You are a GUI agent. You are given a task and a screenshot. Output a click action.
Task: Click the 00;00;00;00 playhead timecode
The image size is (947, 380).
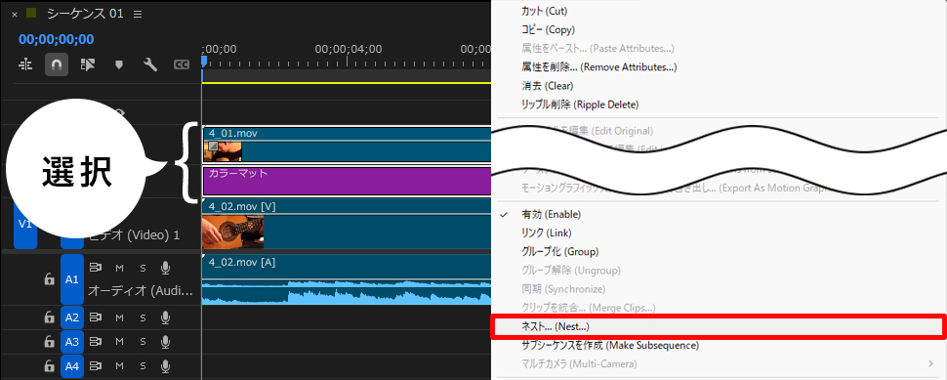tap(57, 39)
